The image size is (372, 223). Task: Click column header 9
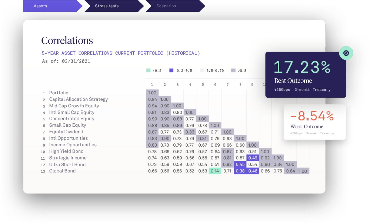[252, 85]
